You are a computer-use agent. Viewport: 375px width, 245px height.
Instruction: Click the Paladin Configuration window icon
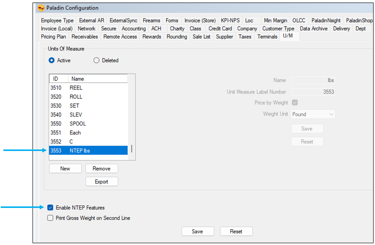coord(41,8)
